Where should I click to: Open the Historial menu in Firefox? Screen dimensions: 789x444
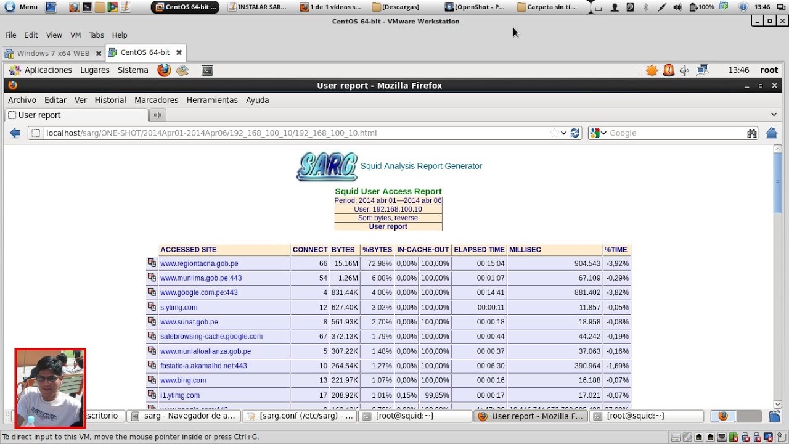click(x=110, y=100)
